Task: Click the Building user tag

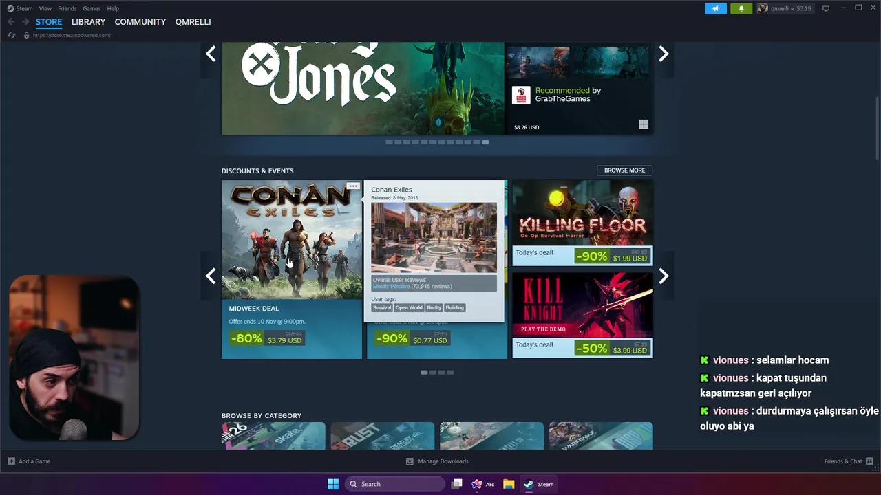Action: click(x=454, y=308)
